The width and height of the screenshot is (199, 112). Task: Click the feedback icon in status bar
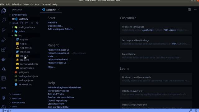click(191, 111)
